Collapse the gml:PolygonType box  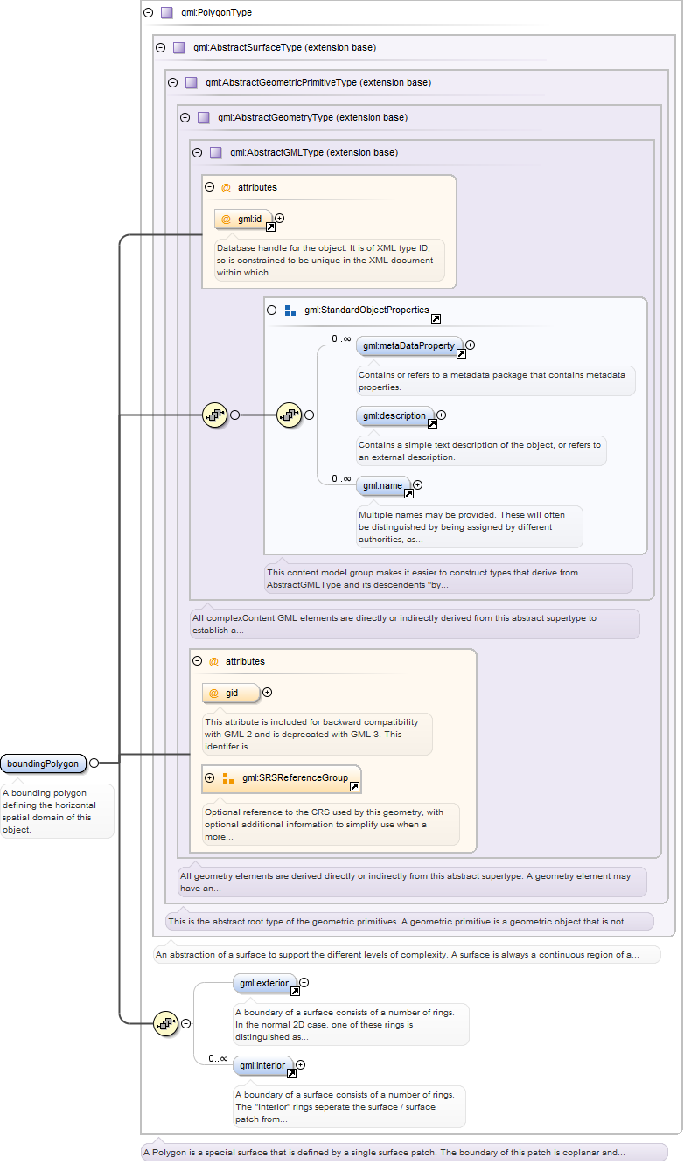[148, 13]
